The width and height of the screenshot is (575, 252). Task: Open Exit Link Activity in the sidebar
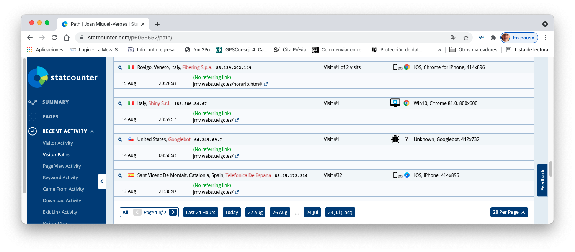click(x=60, y=212)
